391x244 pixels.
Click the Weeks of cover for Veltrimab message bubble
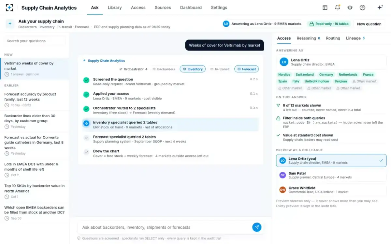[224, 45]
